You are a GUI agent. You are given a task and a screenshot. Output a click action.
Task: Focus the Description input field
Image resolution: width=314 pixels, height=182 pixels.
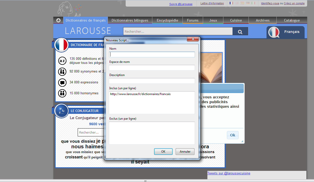(x=152, y=81)
